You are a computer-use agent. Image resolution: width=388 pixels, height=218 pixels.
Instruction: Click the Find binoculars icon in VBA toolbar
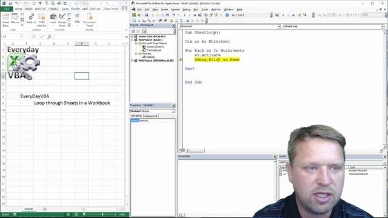(167, 15)
